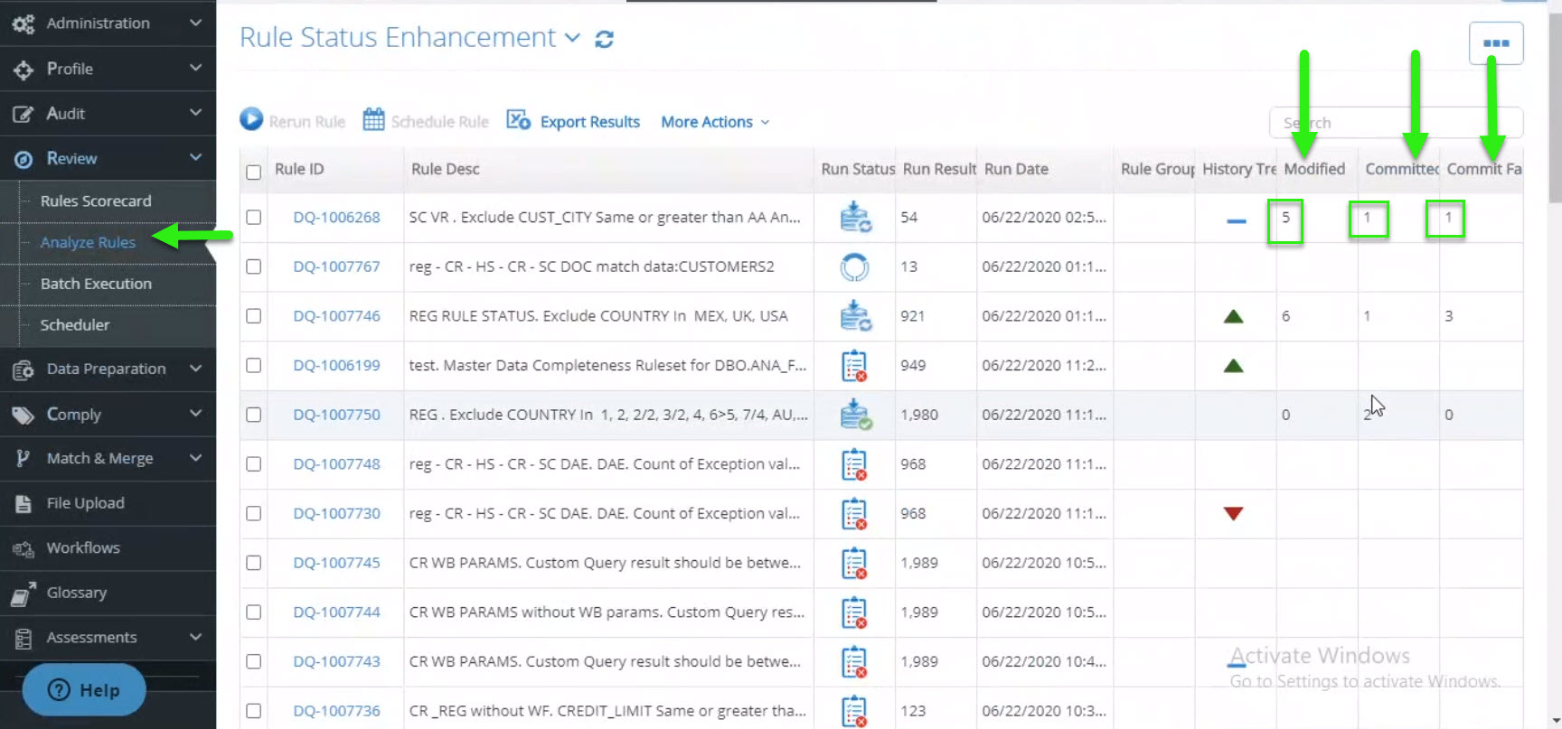Click the Export Results icon
This screenshot has height=729, width=1562.
pos(518,119)
